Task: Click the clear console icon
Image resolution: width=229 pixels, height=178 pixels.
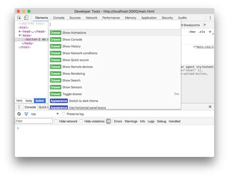Action: pyautogui.click(x=19, y=114)
